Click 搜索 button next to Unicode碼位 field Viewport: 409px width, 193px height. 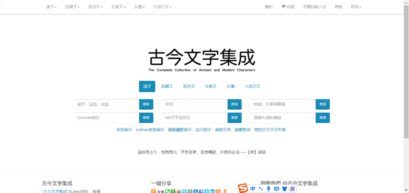[x=146, y=118]
